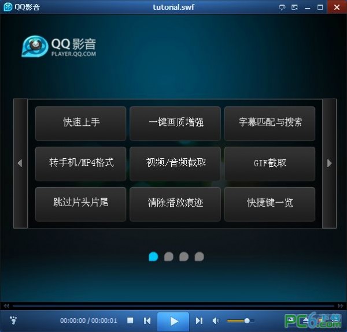Screen dimensions: 347x332
Task: Click the mini mode icon in title bar
Action: point(294,7)
